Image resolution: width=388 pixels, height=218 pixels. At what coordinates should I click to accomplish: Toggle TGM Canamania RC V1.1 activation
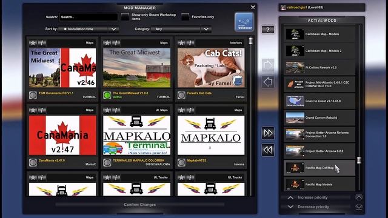[33, 95]
